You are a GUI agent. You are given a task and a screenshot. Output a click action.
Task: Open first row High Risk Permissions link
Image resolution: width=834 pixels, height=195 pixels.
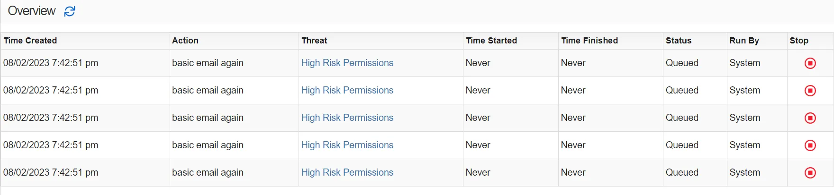(x=347, y=63)
